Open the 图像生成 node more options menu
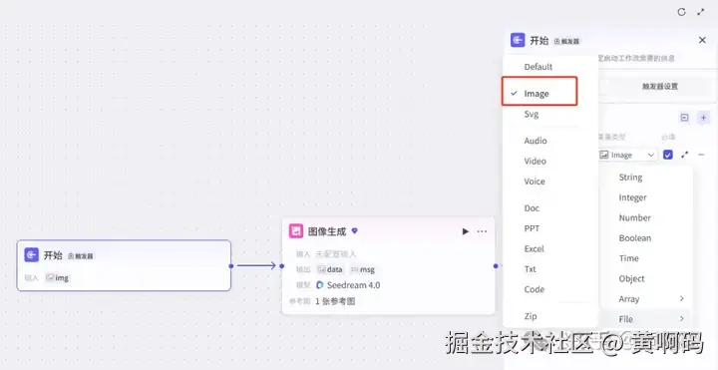The width and height of the screenshot is (718, 370). tap(482, 231)
